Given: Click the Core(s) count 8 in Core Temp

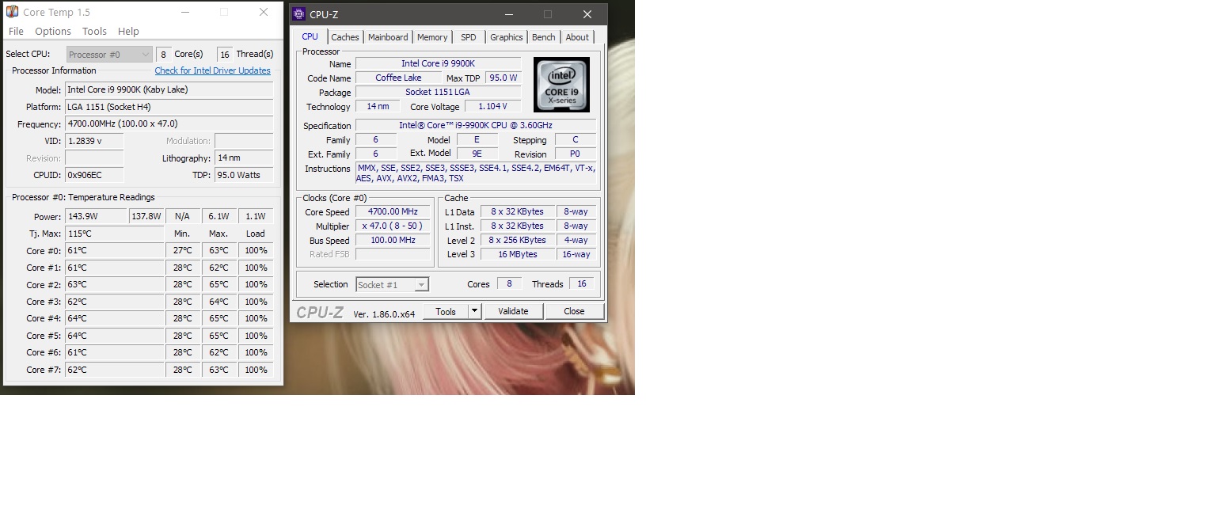Looking at the screenshot, I should coord(163,54).
